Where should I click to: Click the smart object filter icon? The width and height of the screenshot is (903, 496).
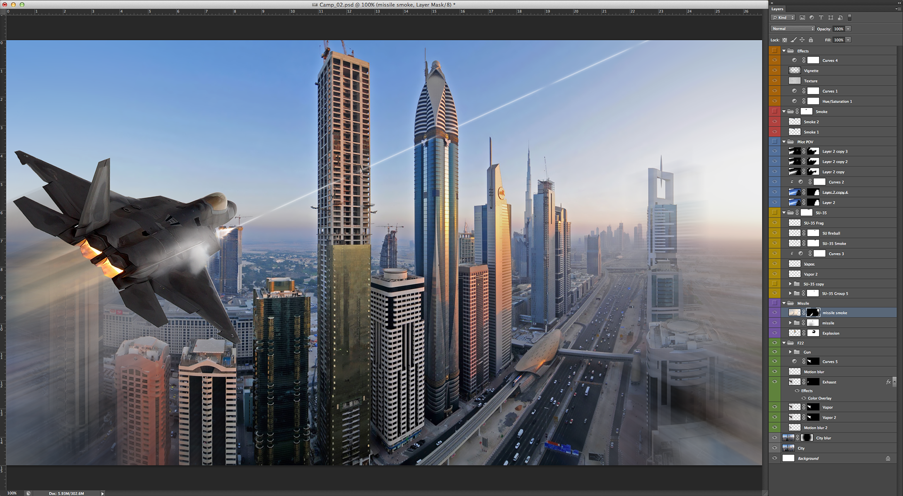click(x=840, y=18)
